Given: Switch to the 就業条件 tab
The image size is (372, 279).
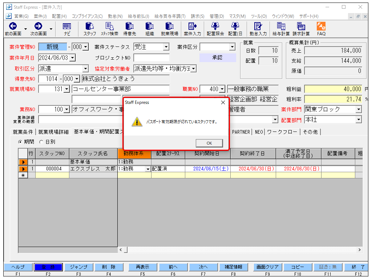Looking at the screenshot, I should tap(23, 132).
